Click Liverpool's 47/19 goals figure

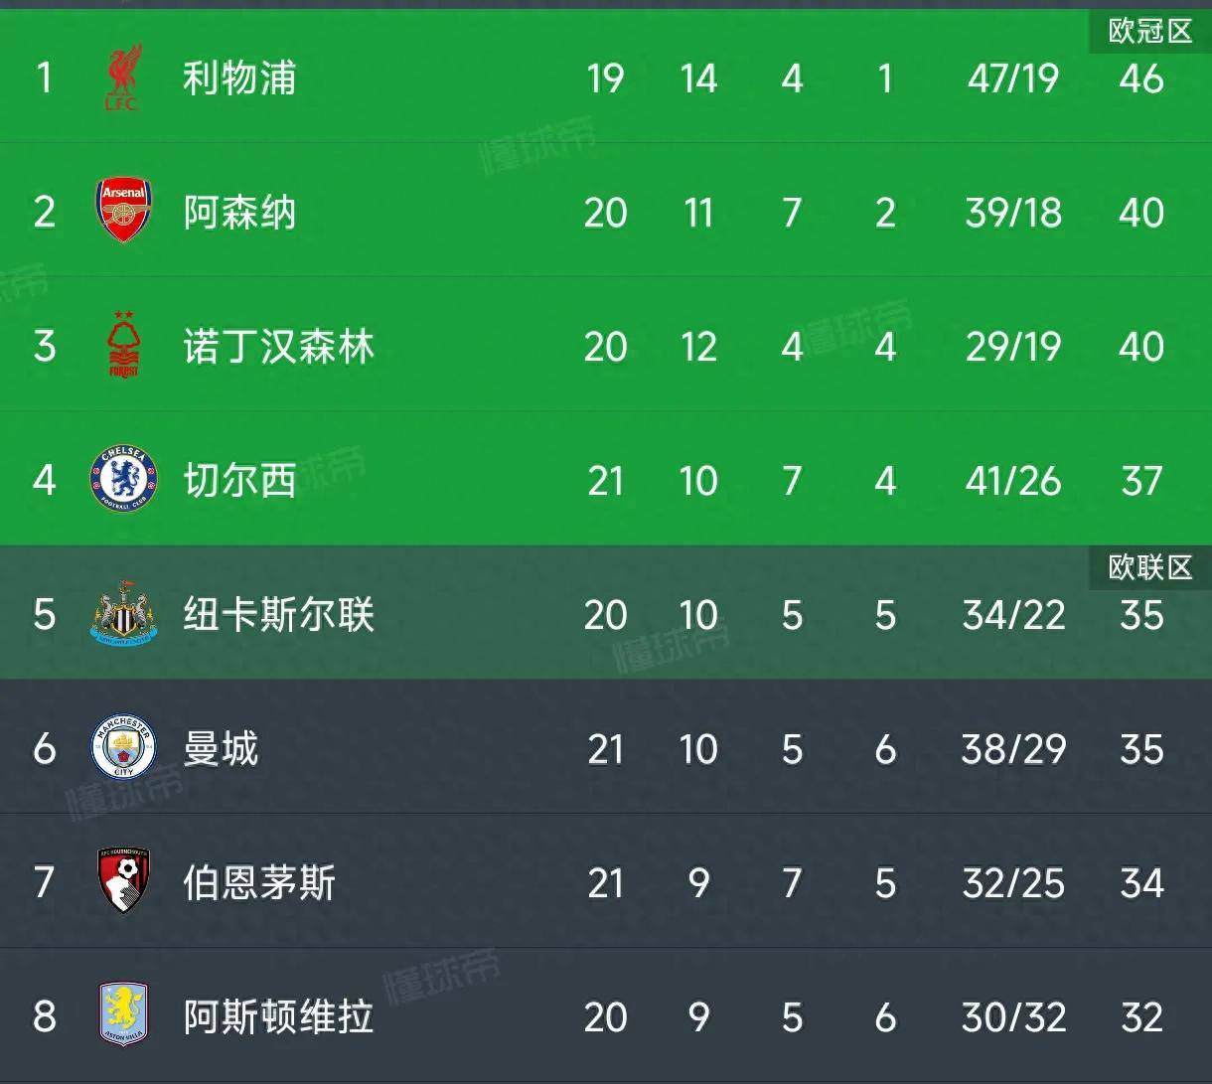click(1013, 77)
